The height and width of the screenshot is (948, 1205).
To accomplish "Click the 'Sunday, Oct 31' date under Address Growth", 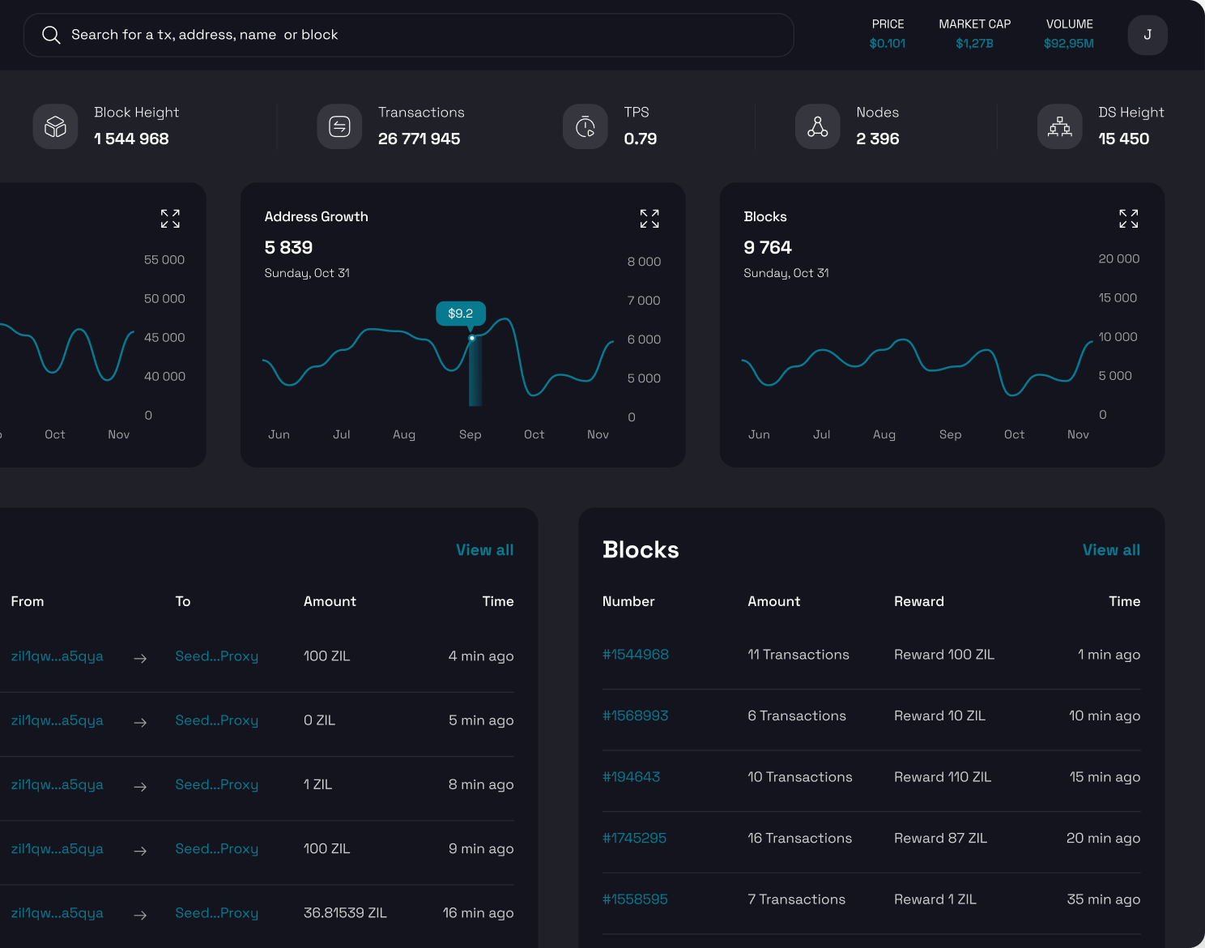I will [x=307, y=273].
